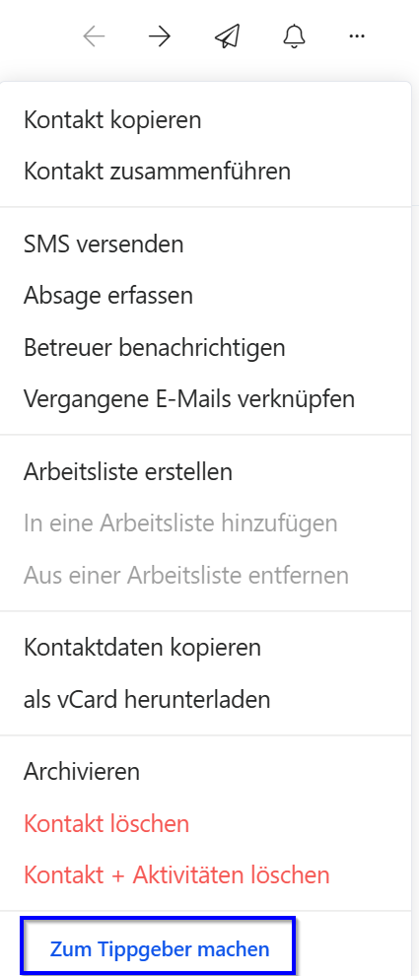Screen dimensions: 419x976
Task: Select red Kontakt löschen entry
Action: pos(205,824)
